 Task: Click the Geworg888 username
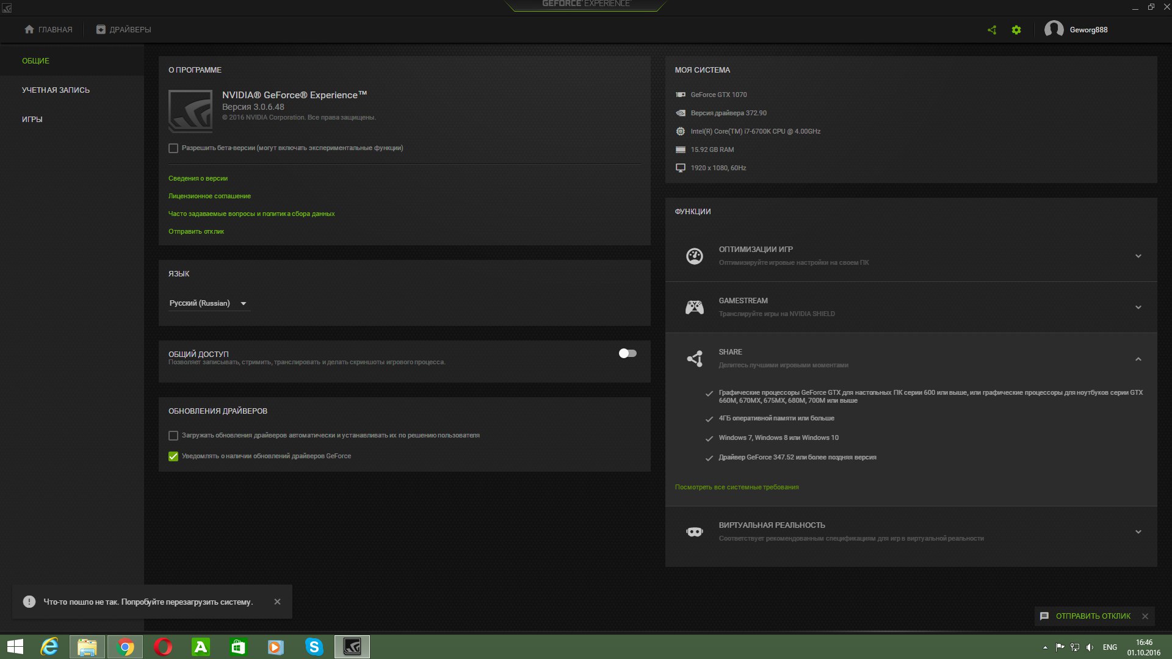[x=1088, y=30]
